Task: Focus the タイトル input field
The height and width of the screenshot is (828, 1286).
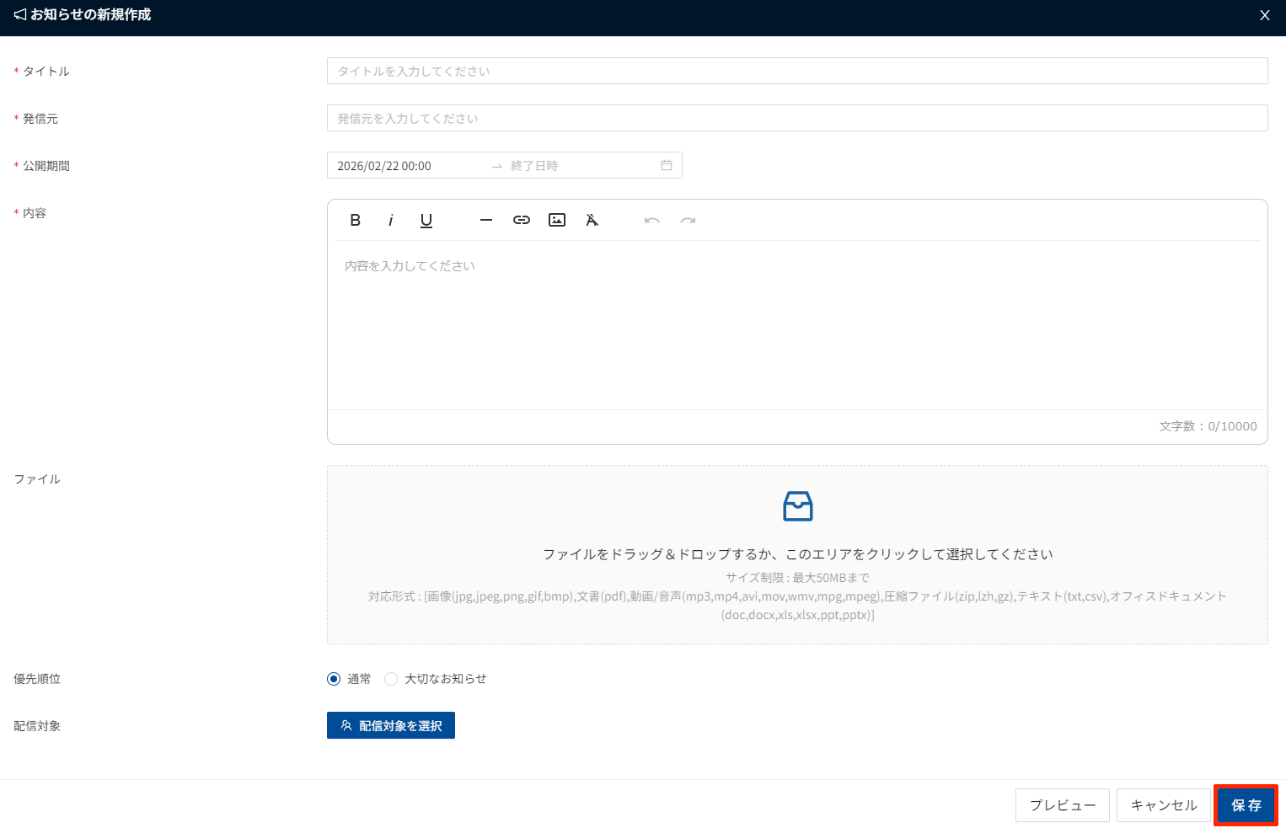Action: (x=796, y=71)
